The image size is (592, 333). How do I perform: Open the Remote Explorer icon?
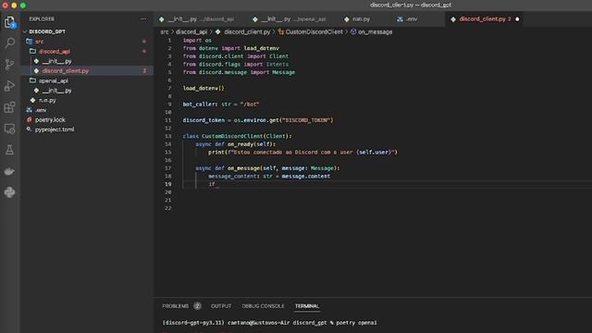(10, 129)
